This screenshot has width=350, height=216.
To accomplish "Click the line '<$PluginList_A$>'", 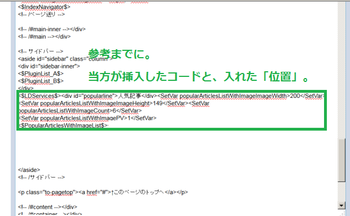I will (x=41, y=74).
